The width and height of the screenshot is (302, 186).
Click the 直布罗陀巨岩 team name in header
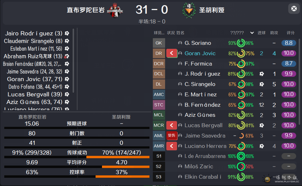[86, 10]
